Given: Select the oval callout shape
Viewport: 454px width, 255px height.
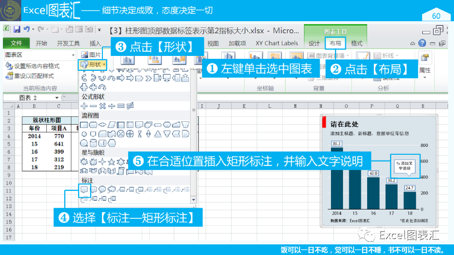Looking at the screenshot, I should pos(102,189).
